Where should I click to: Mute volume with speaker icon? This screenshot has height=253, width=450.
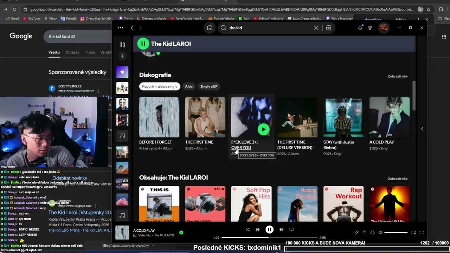tap(380, 233)
